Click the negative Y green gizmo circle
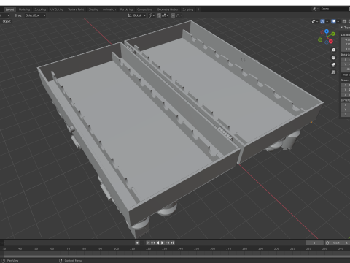 tap(320, 39)
